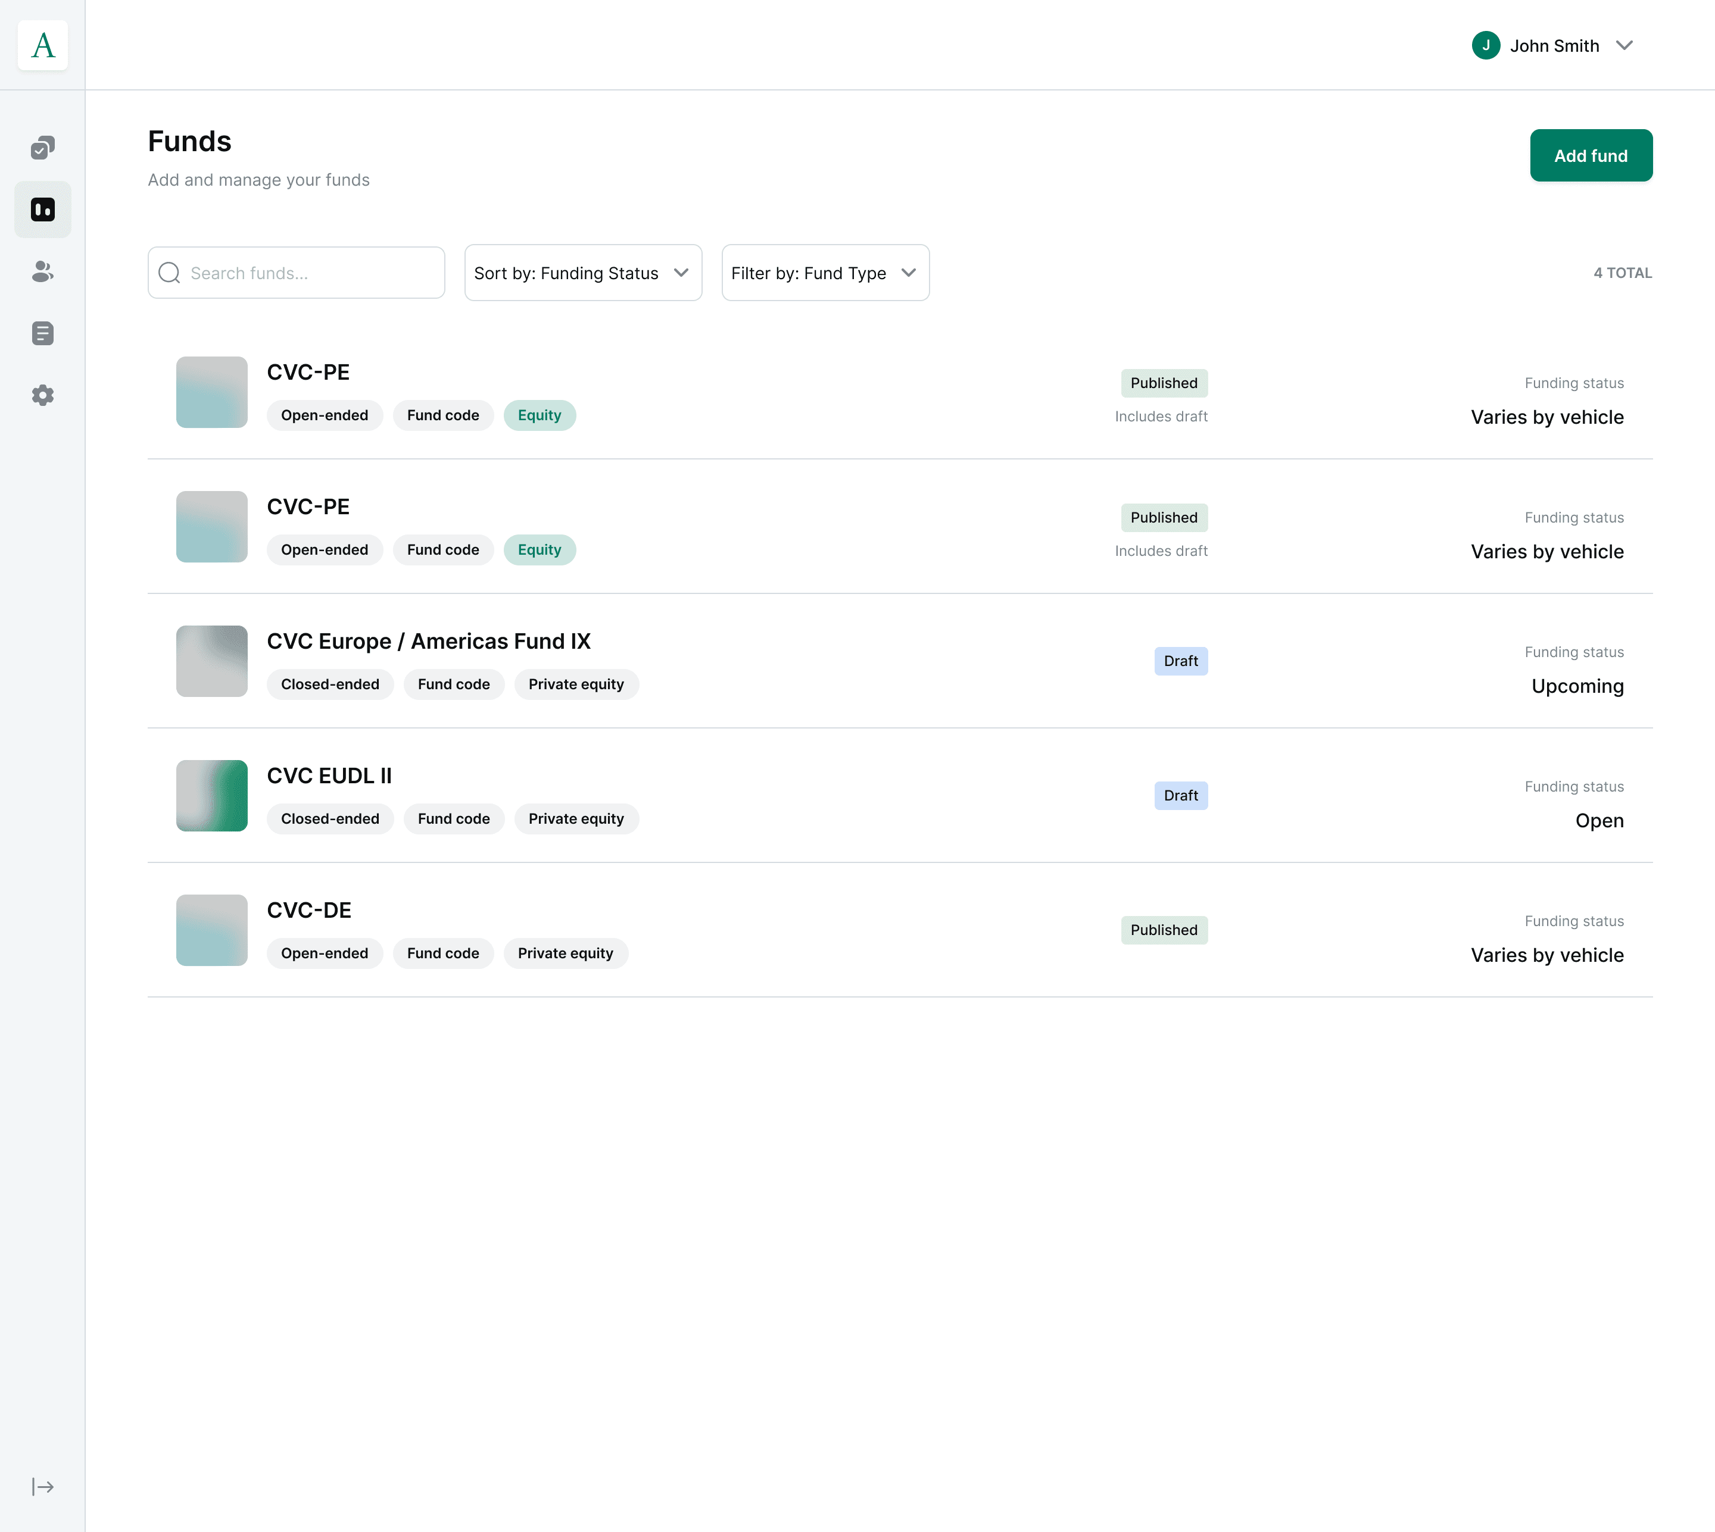The height and width of the screenshot is (1532, 1715).
Task: Click the Add fund button
Action: [x=1591, y=156]
